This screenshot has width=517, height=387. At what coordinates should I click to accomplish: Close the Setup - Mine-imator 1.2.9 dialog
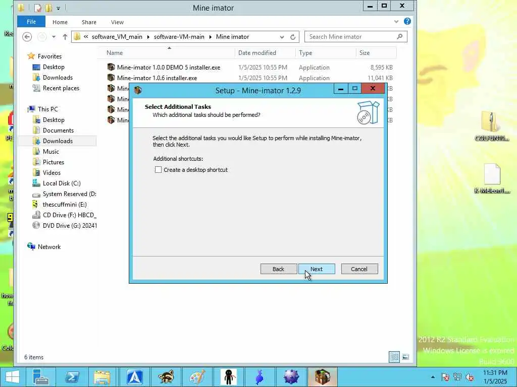point(373,88)
